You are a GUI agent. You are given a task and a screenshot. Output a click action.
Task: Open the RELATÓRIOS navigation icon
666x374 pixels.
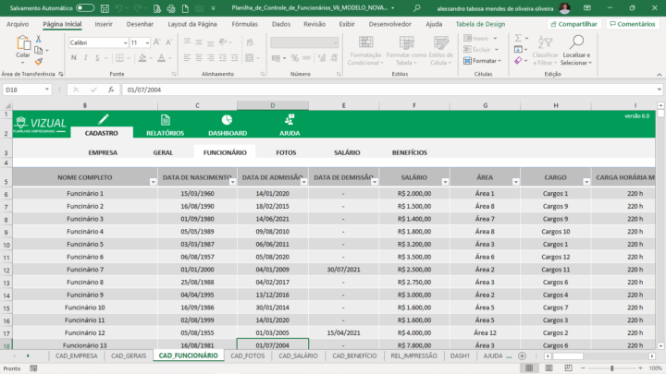[166, 120]
